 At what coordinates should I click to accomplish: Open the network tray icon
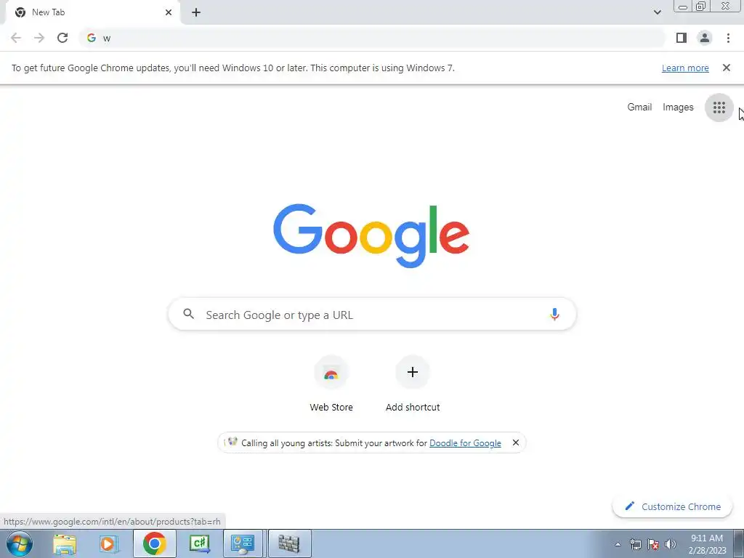(635, 544)
